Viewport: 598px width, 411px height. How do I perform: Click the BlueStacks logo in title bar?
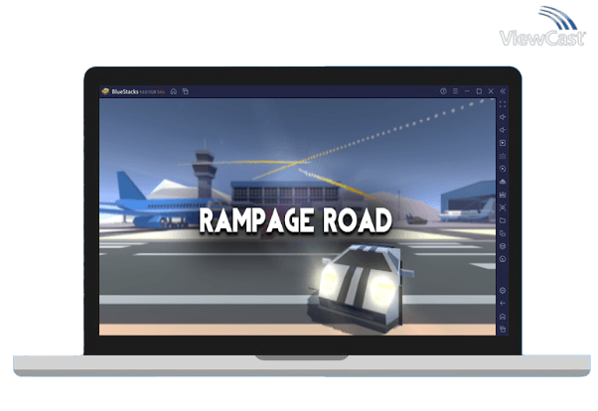click(105, 91)
